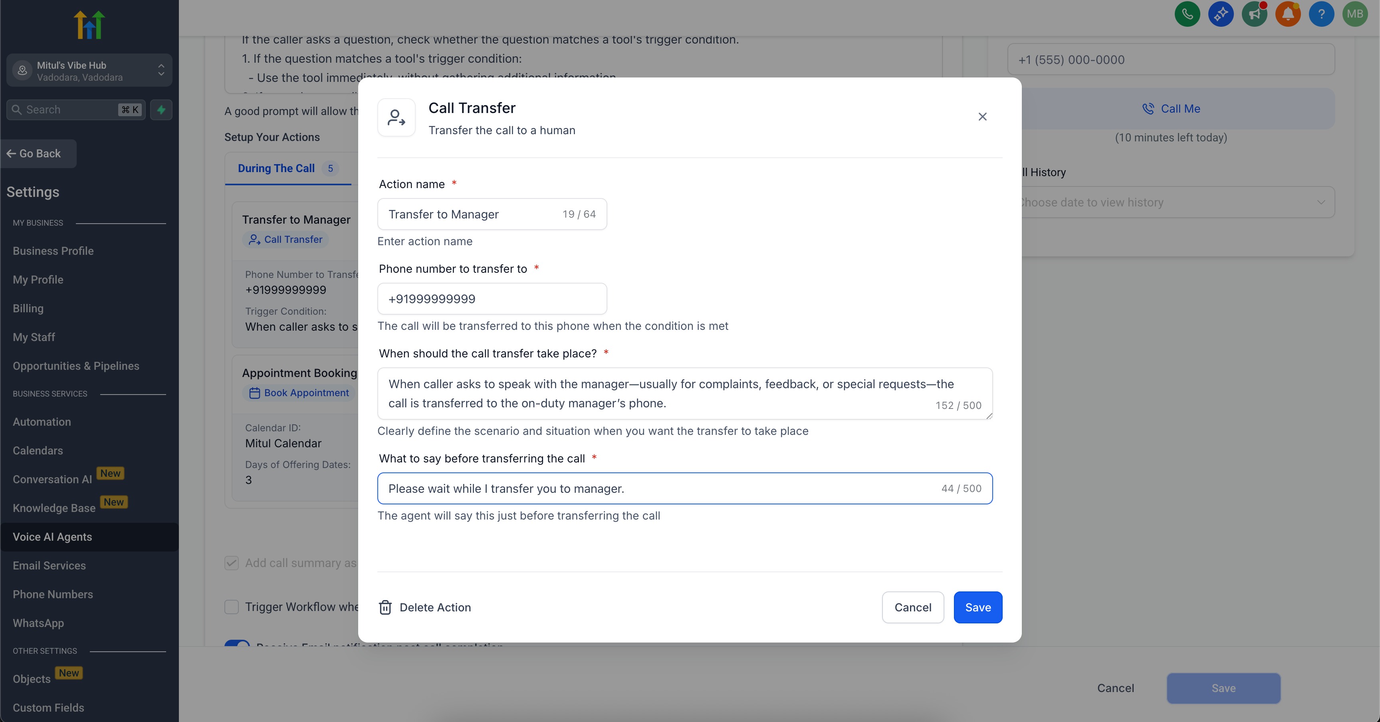
Task: Click the Phone number to transfer field
Action: click(x=492, y=299)
